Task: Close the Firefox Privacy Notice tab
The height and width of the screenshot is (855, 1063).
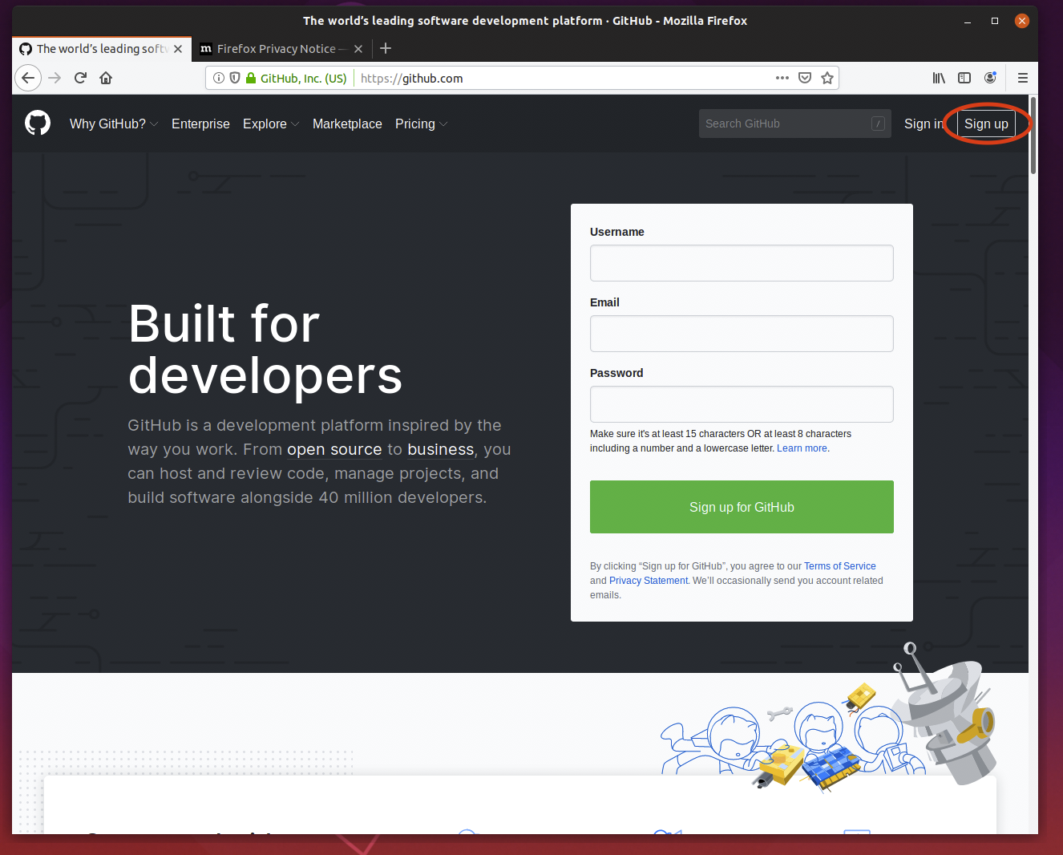Action: (x=358, y=49)
